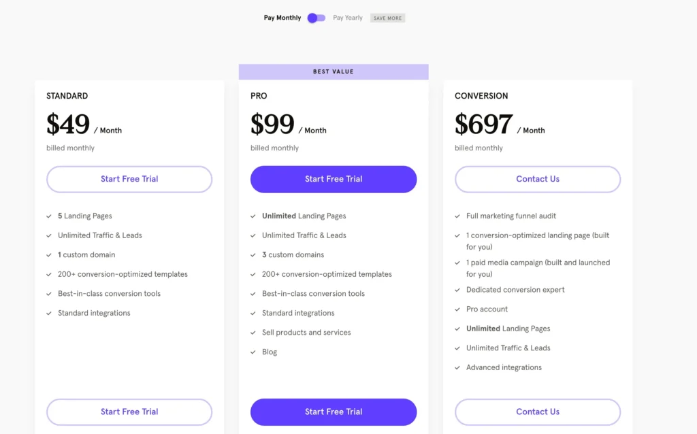The image size is (697, 434).
Task: Click checkmark next to 3 custom domains
Action: tap(253, 255)
